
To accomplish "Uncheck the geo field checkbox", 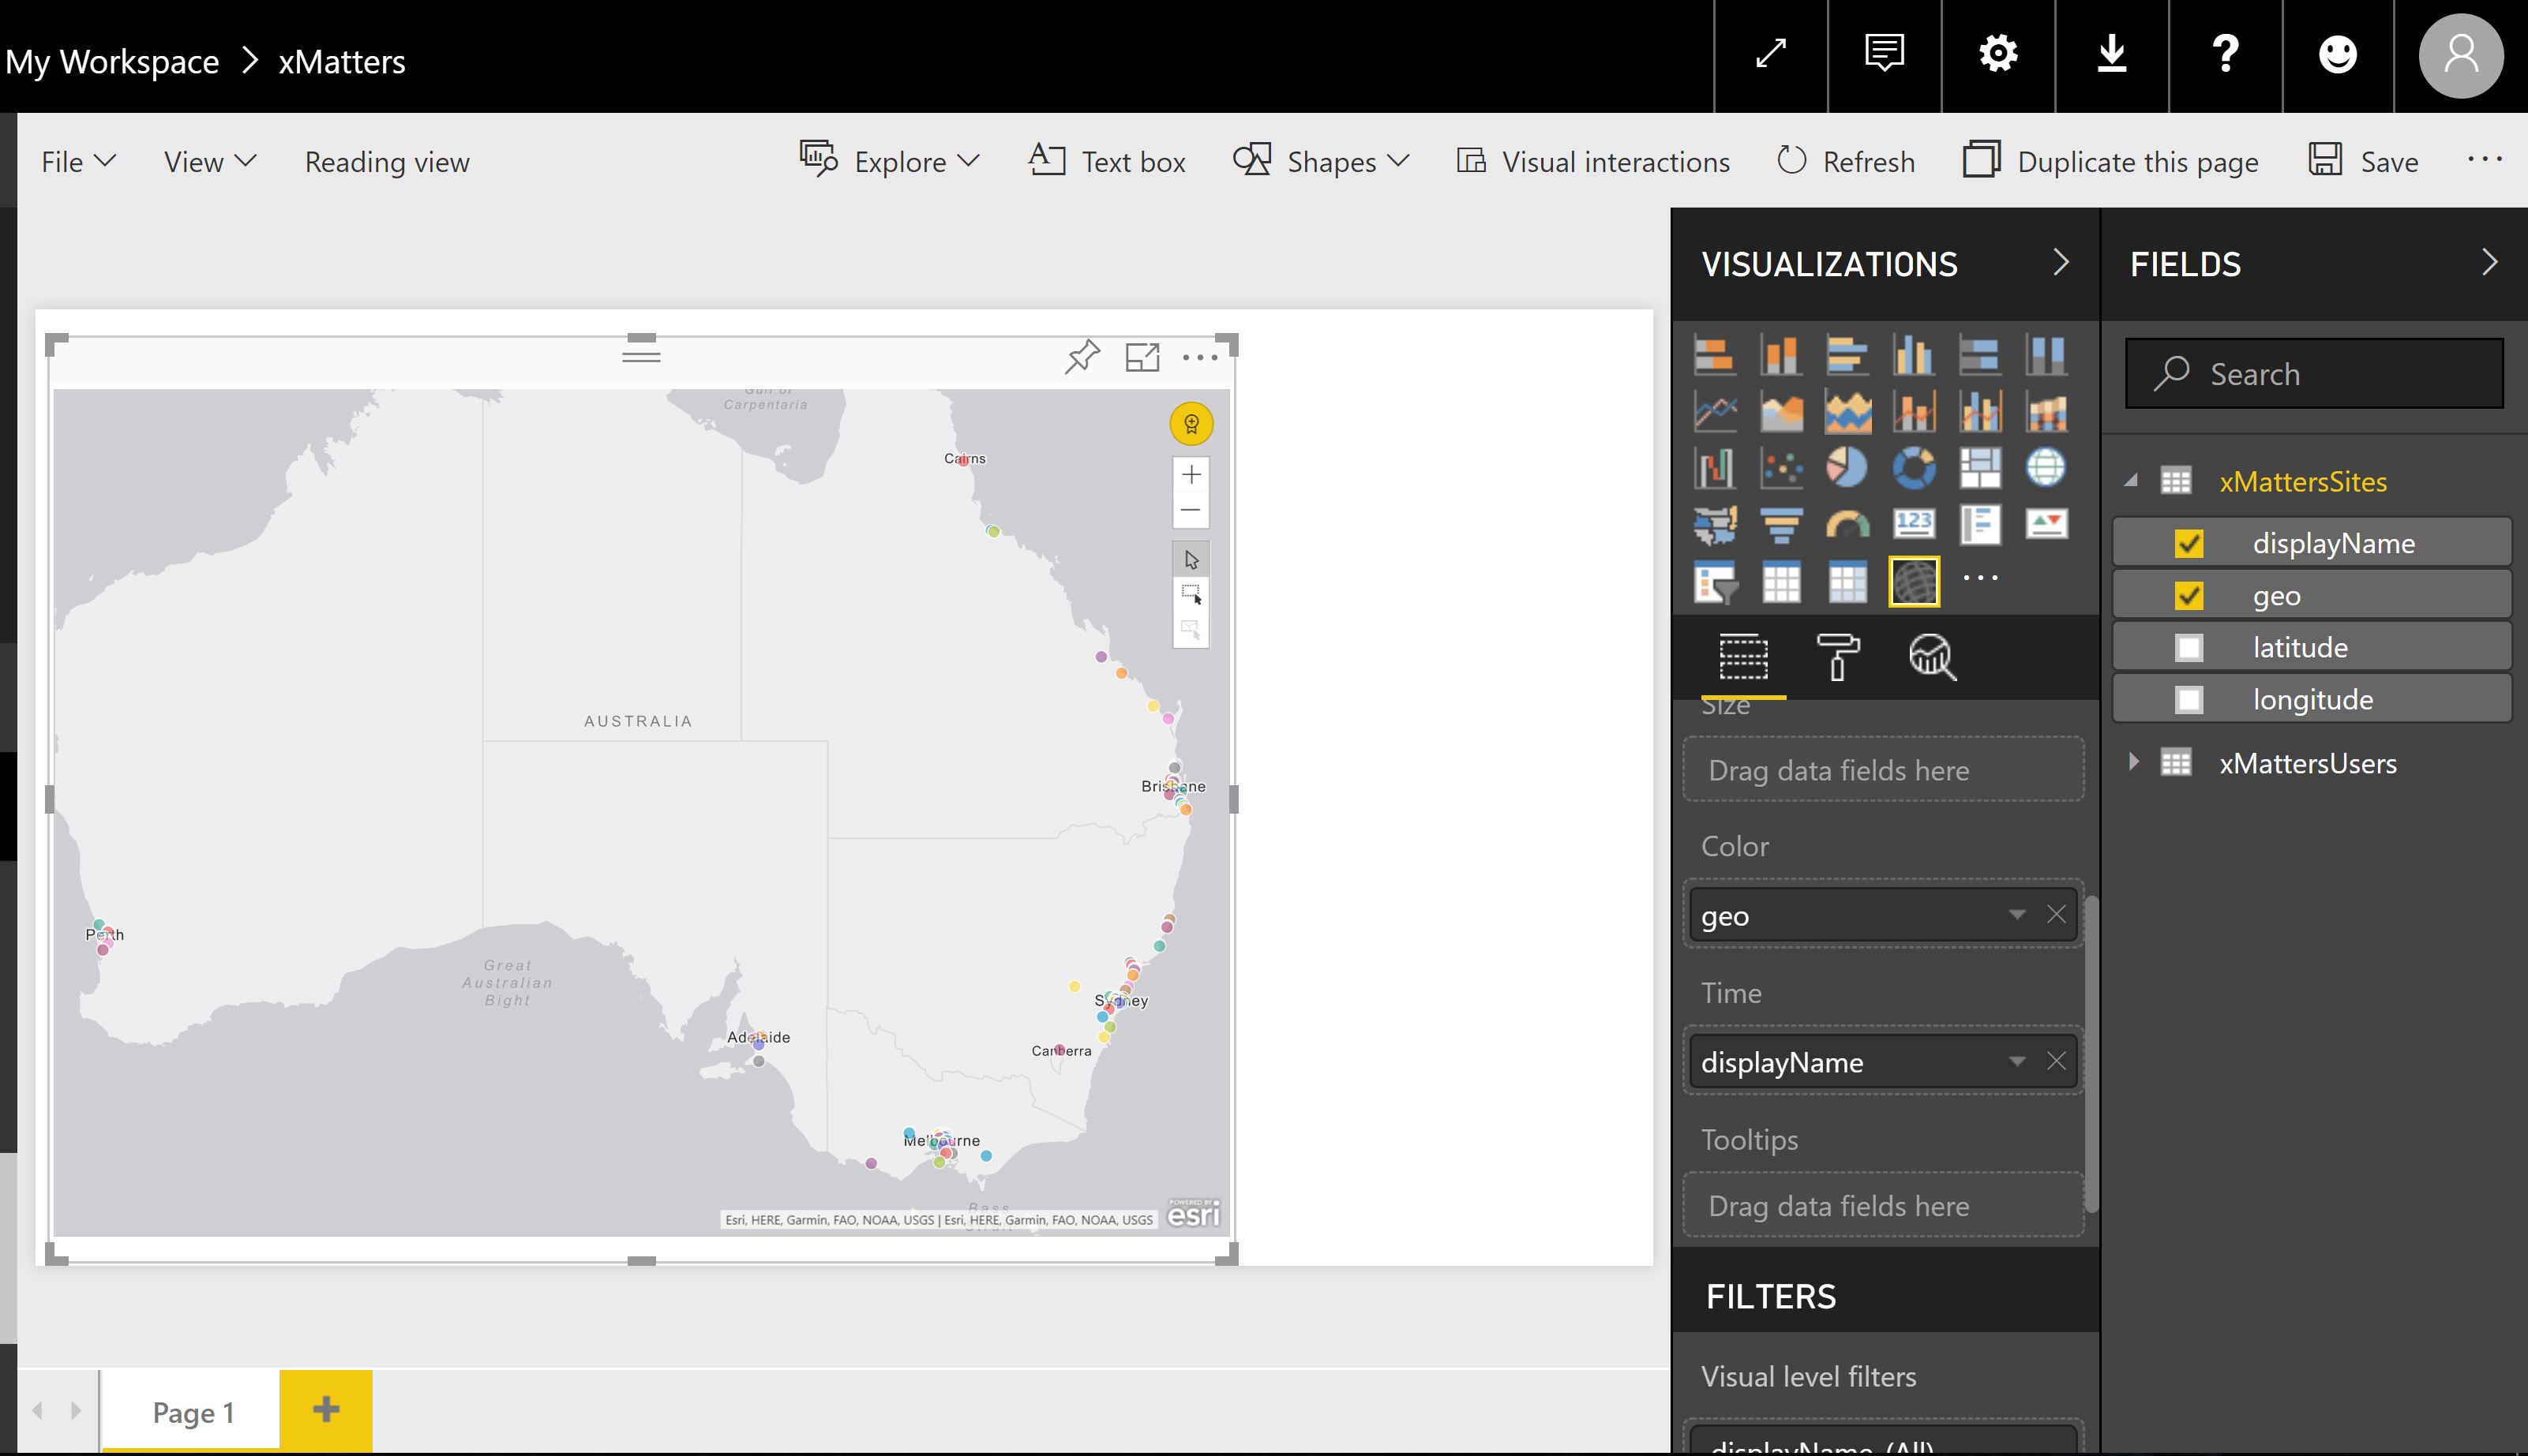I will (2191, 595).
